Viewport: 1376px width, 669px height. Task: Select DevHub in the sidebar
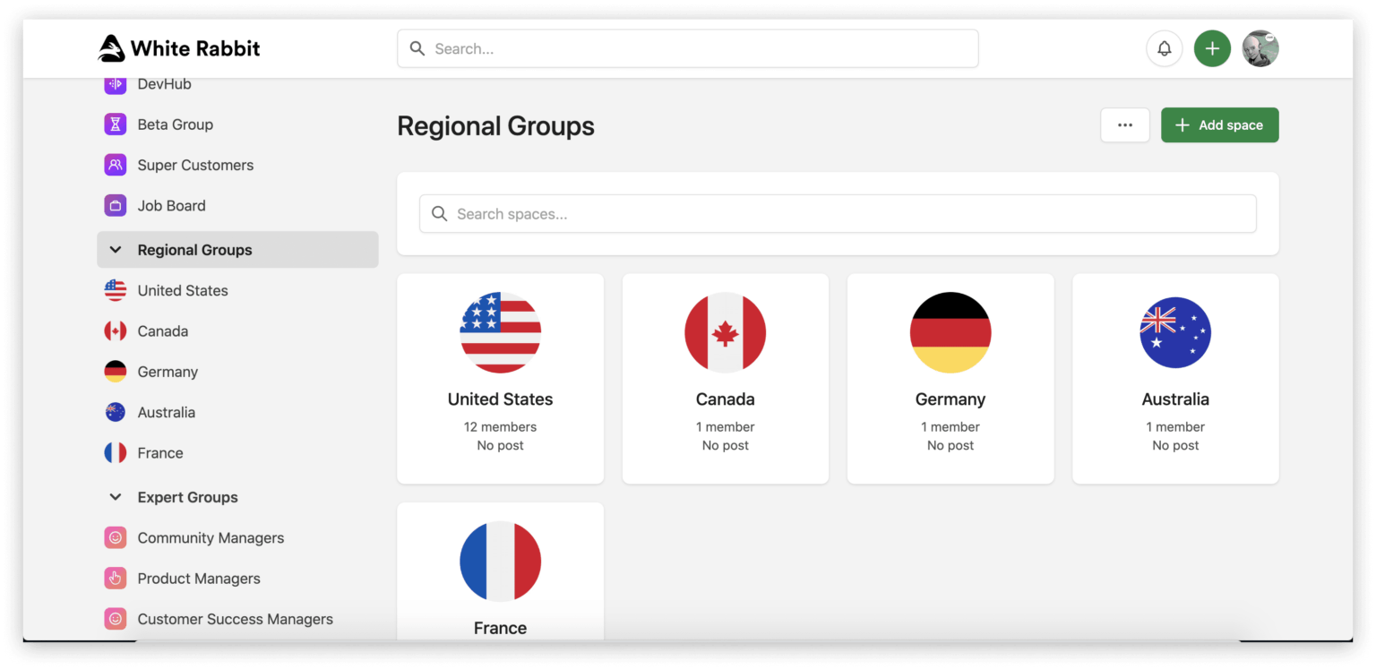pyautogui.click(x=165, y=84)
